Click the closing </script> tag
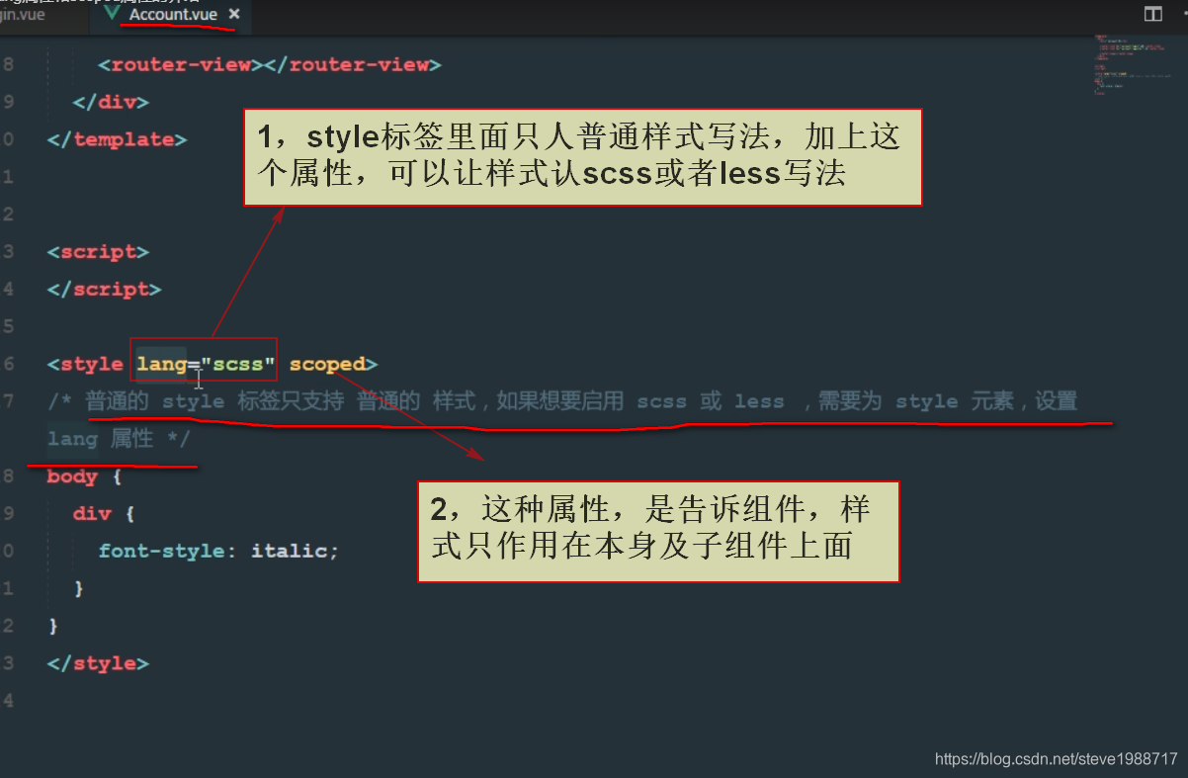 pyautogui.click(x=104, y=290)
